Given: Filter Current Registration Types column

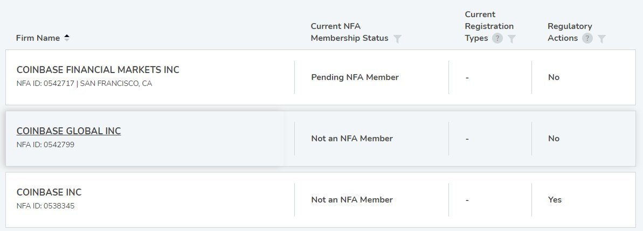Looking at the screenshot, I should 511,39.
